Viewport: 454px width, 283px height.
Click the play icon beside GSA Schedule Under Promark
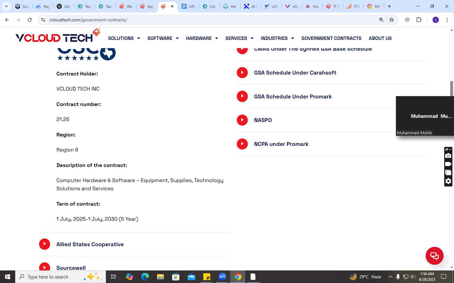[x=242, y=96]
